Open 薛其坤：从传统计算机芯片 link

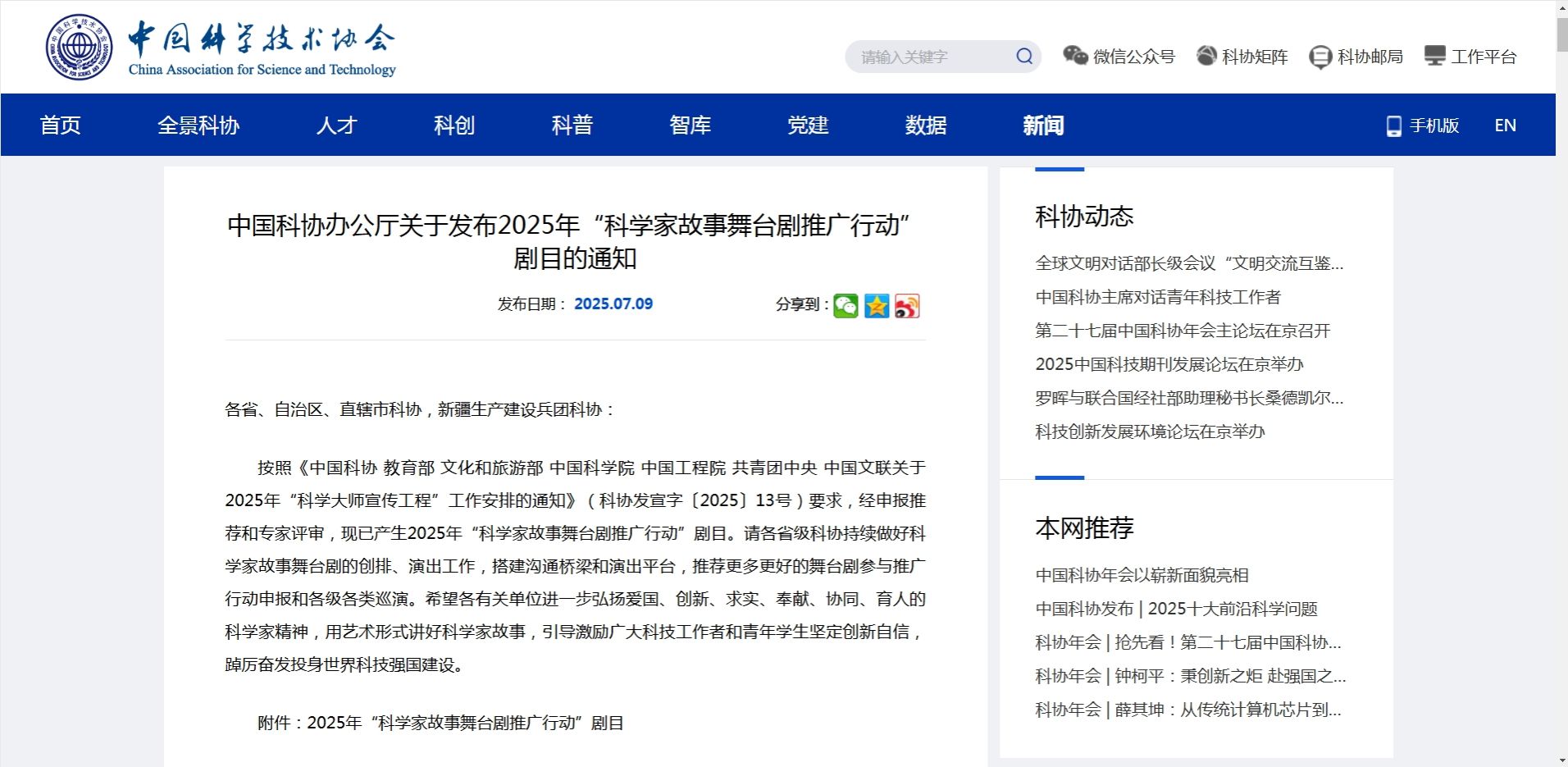pyautogui.click(x=1188, y=710)
